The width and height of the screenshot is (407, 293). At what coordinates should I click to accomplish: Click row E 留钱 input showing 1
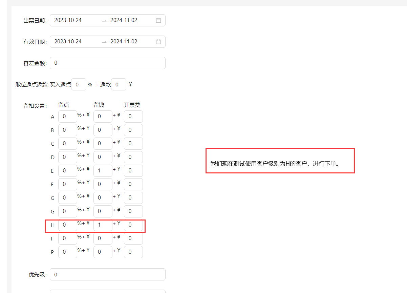tap(103, 171)
